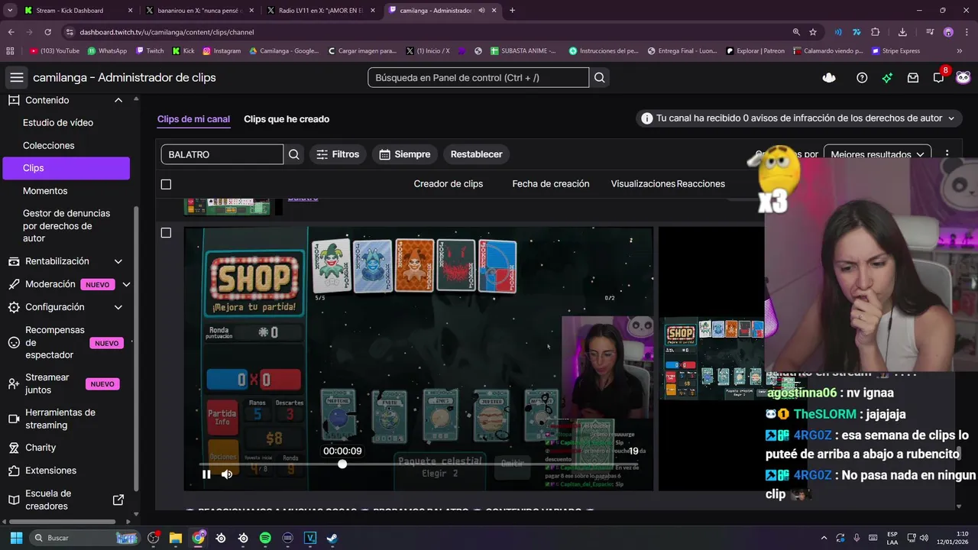978x550 pixels.
Task: Open Filtros filter options
Action: click(338, 154)
